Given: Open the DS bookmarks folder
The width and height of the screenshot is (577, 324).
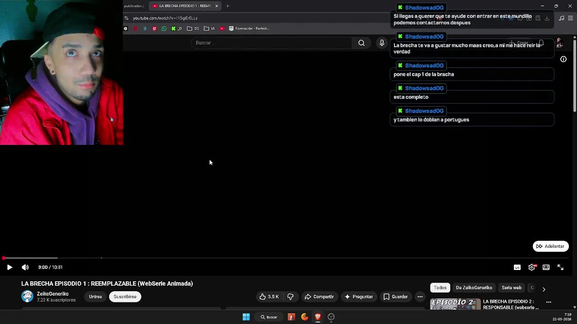Looking at the screenshot, I should pos(193,28).
